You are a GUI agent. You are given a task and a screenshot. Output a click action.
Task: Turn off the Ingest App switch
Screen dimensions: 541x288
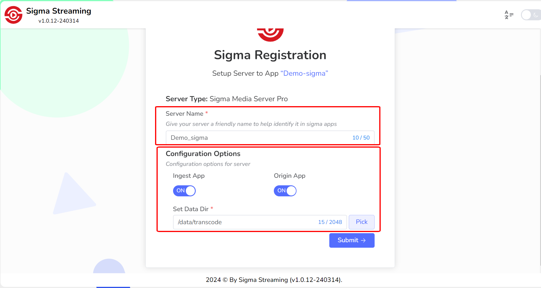coord(184,191)
